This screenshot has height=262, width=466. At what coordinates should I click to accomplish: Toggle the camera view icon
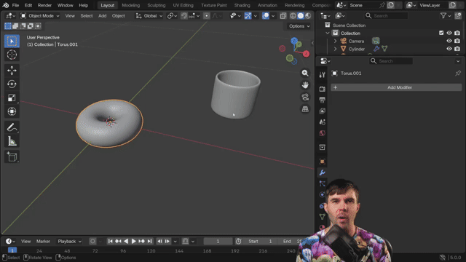click(x=305, y=97)
